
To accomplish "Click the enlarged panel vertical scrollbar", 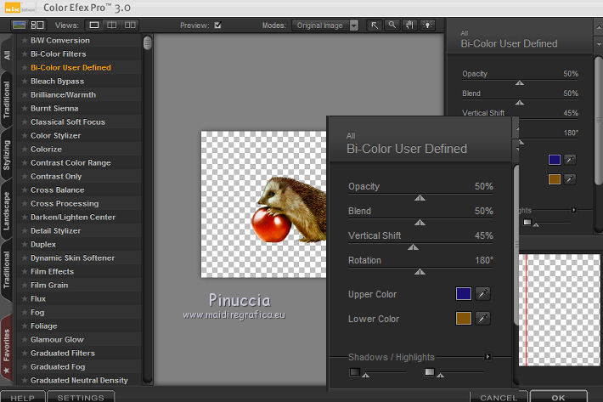I will [x=516, y=246].
